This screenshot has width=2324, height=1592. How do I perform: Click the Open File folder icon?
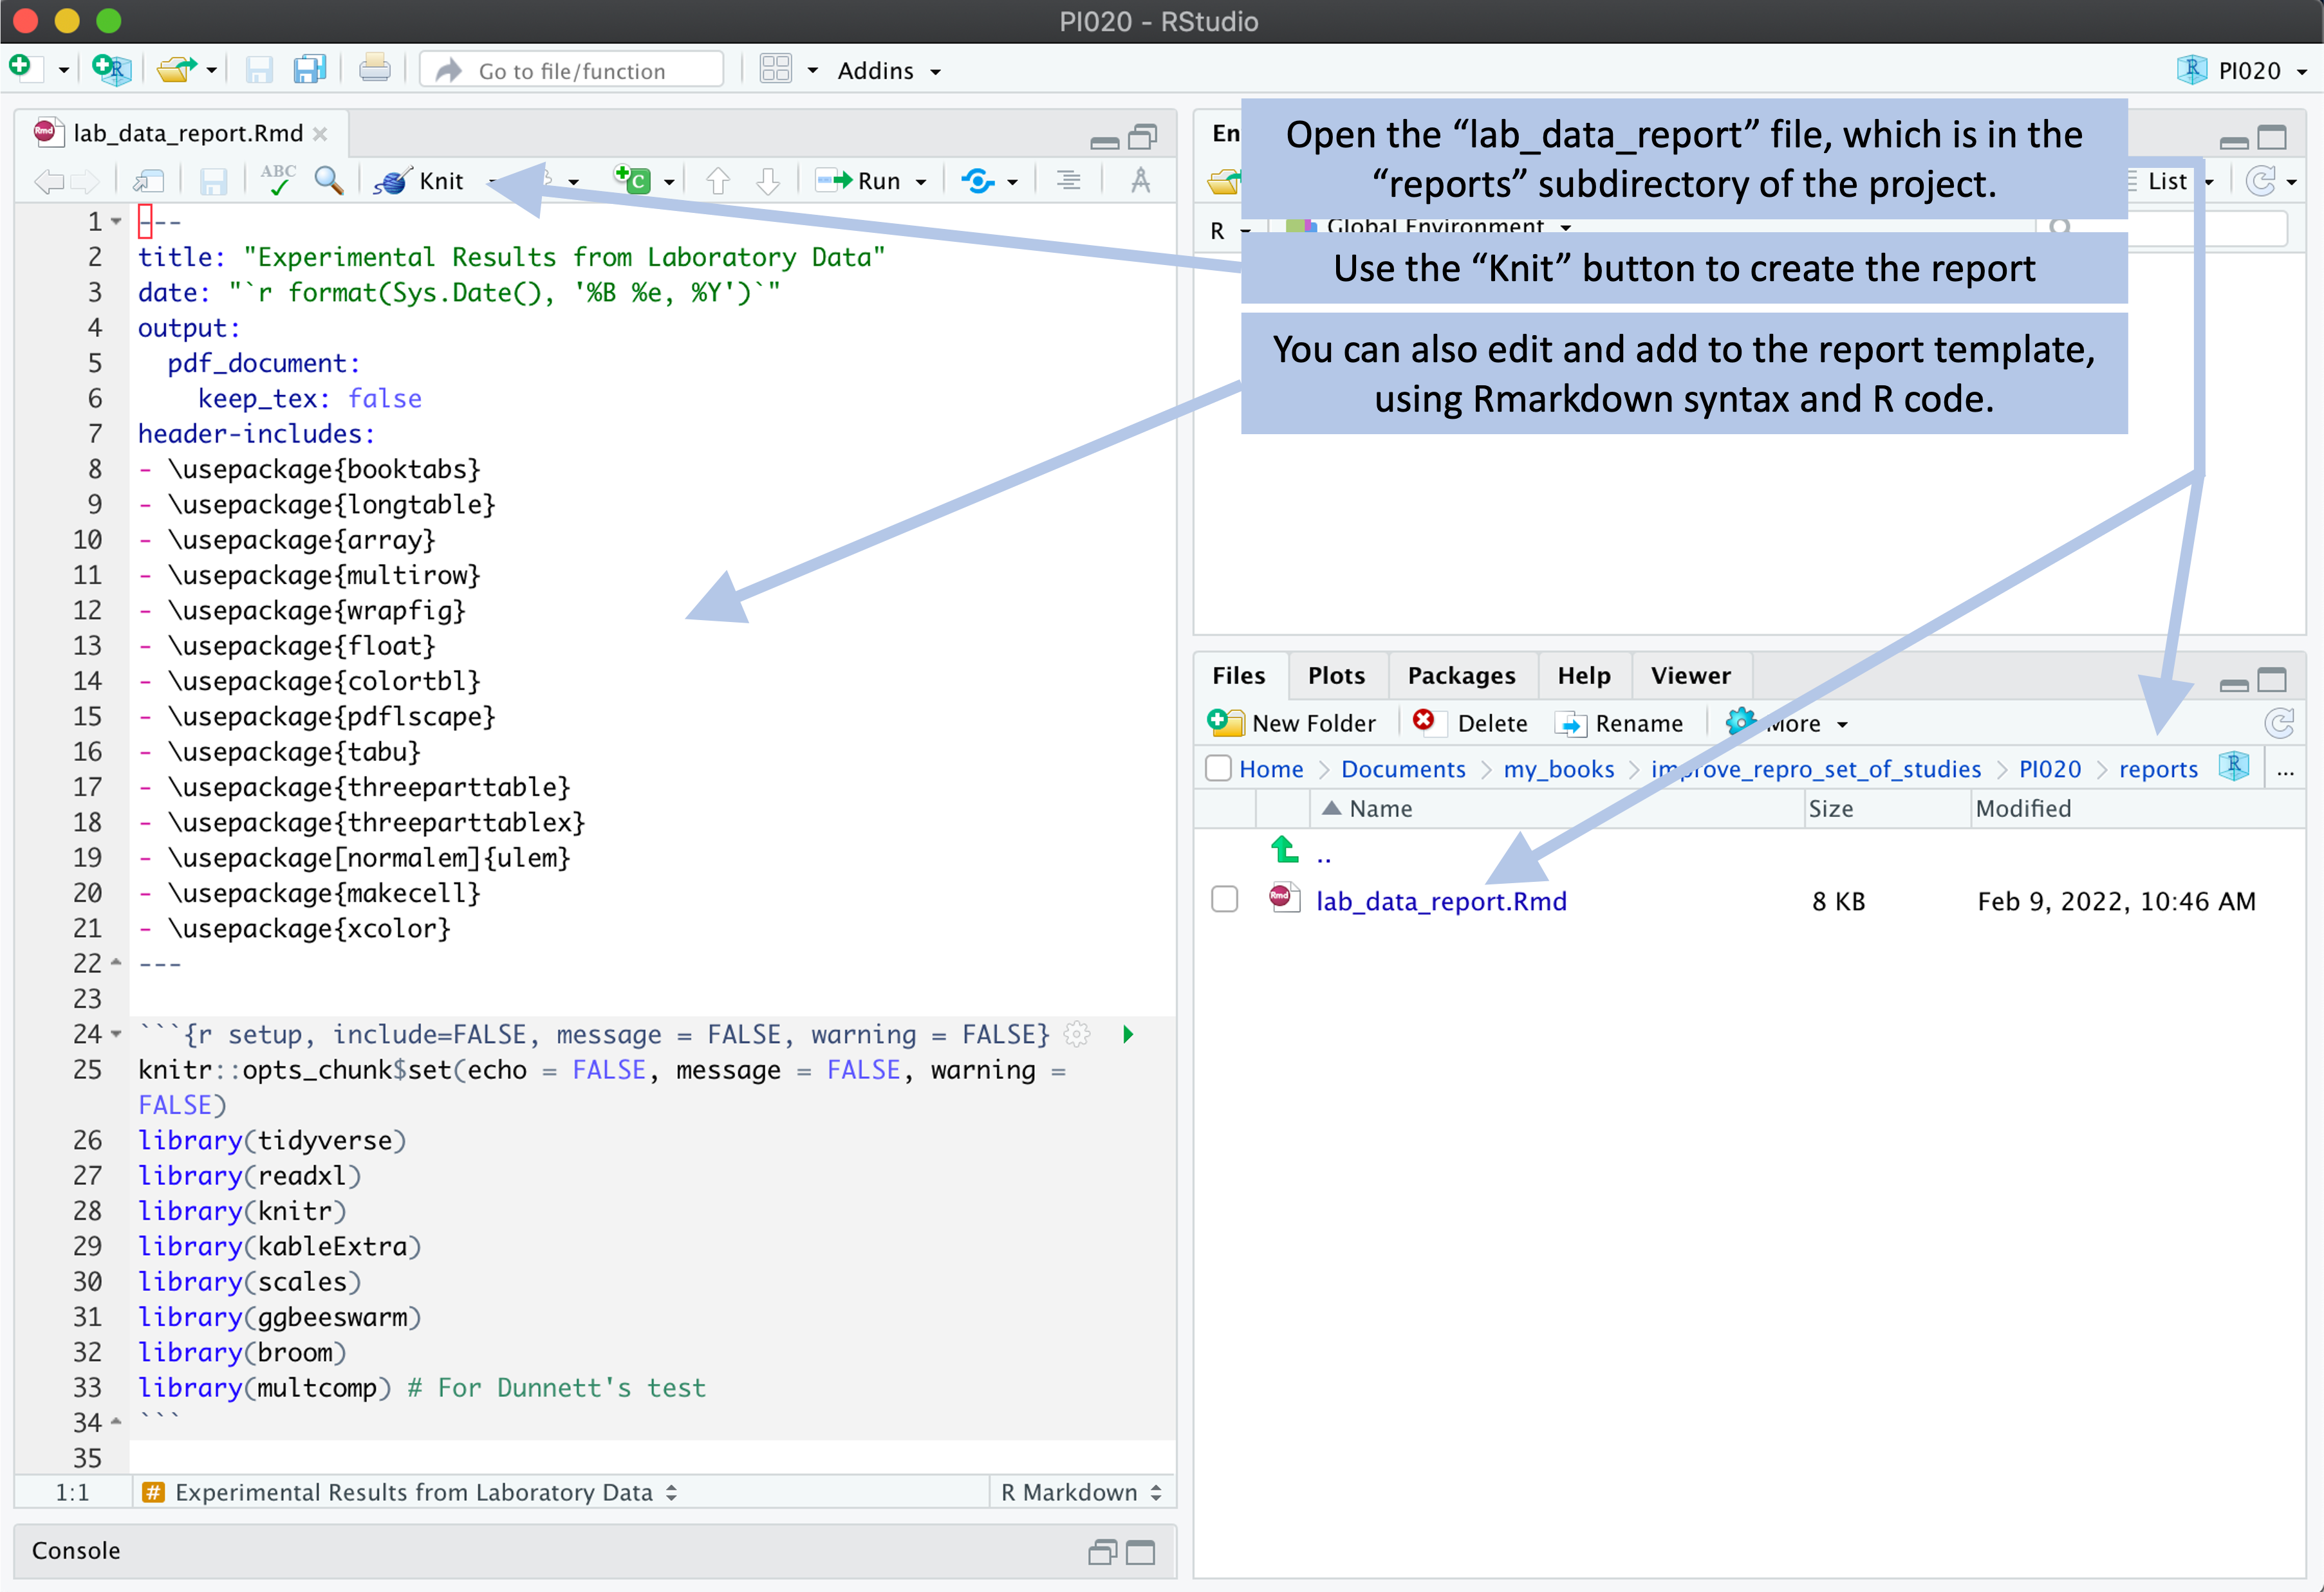click(177, 69)
